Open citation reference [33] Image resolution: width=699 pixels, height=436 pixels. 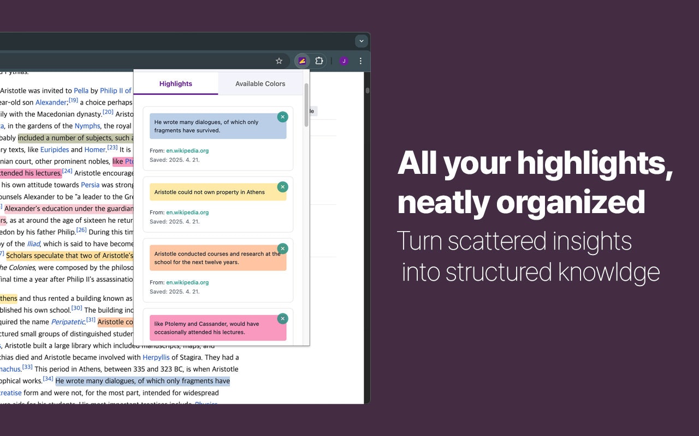click(27, 367)
